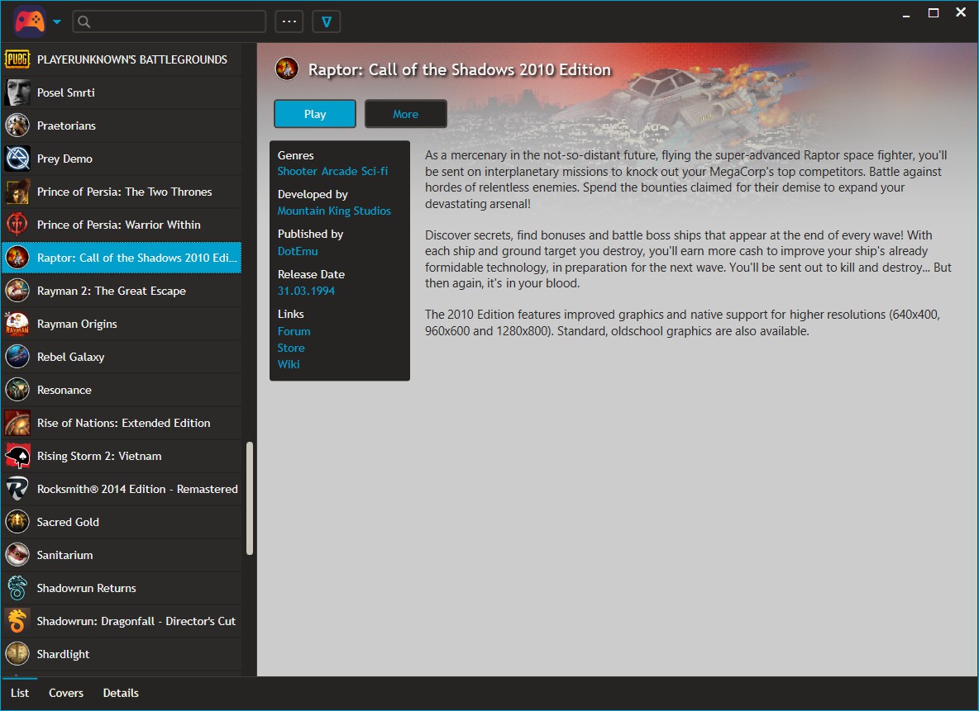Expand the dropdown arrow beside gamepad logo
Screen dimensions: 979x711
tap(57, 21)
